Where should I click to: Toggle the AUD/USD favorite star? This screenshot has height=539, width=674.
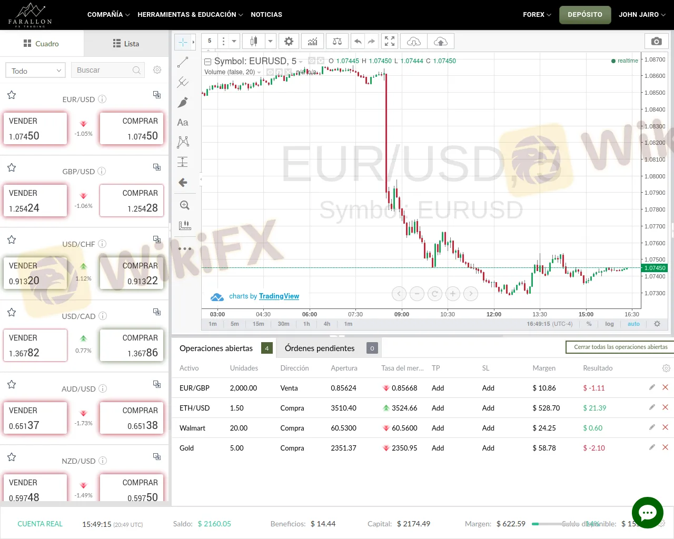click(12, 384)
